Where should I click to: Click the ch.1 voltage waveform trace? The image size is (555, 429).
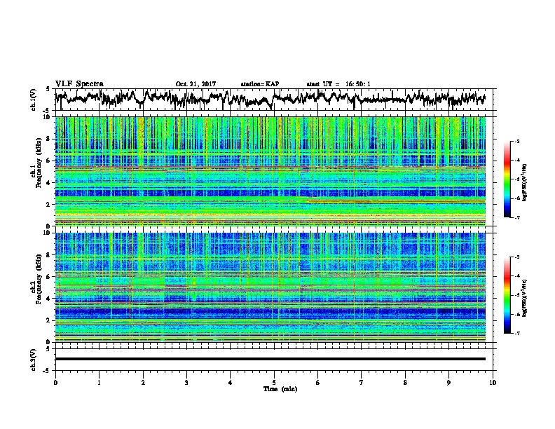(x=270, y=99)
